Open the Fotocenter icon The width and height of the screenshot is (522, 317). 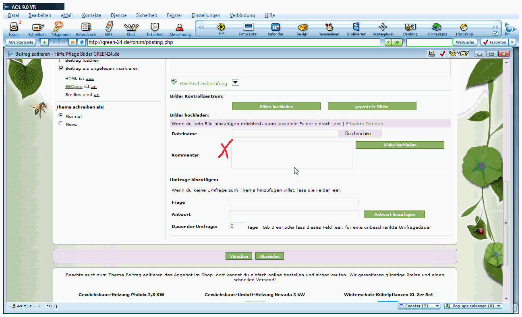[x=249, y=28]
